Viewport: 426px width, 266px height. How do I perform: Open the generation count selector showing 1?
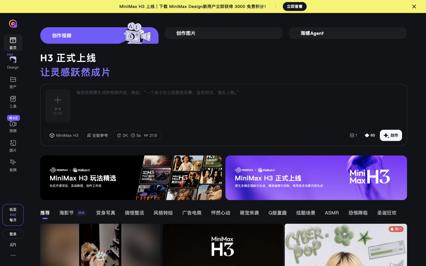click(x=354, y=135)
